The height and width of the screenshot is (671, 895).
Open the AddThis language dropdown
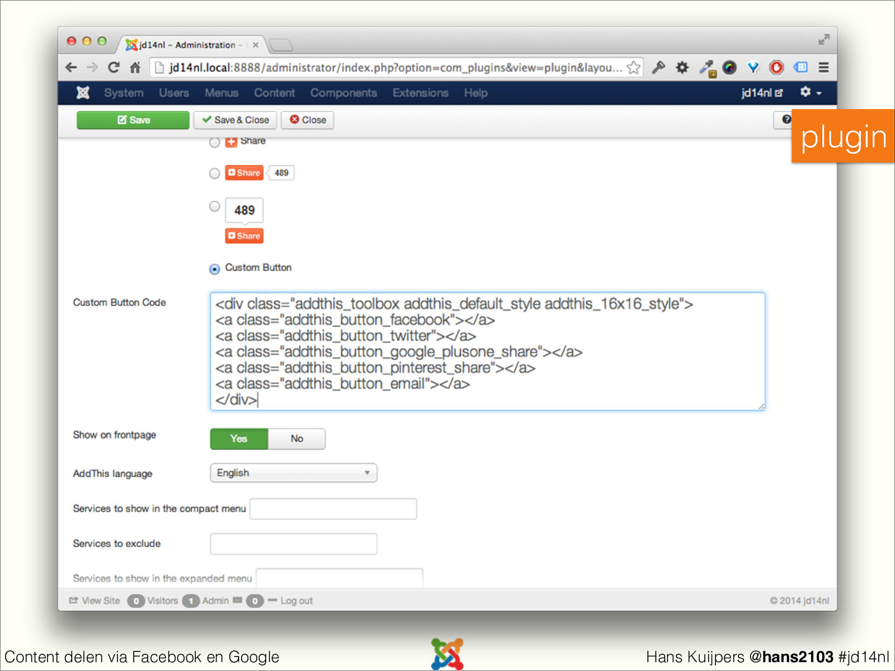click(294, 473)
